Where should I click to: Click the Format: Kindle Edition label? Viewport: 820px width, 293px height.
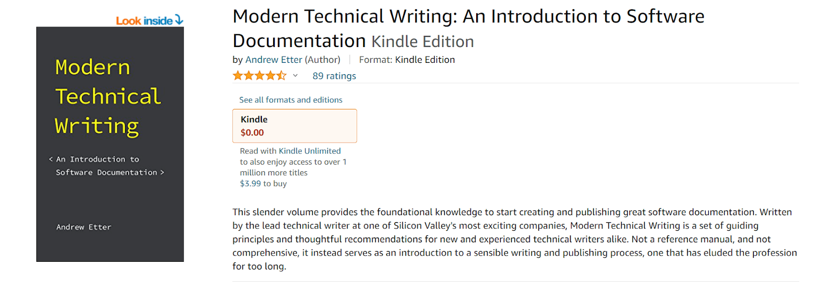tap(407, 60)
